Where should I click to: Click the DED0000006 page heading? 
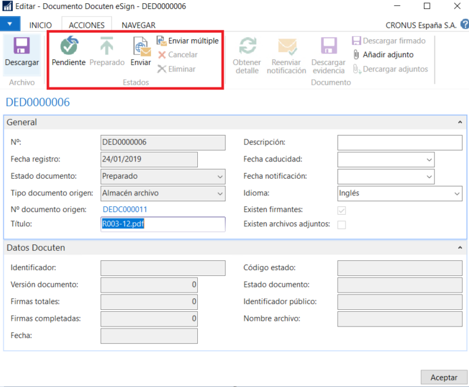(38, 102)
